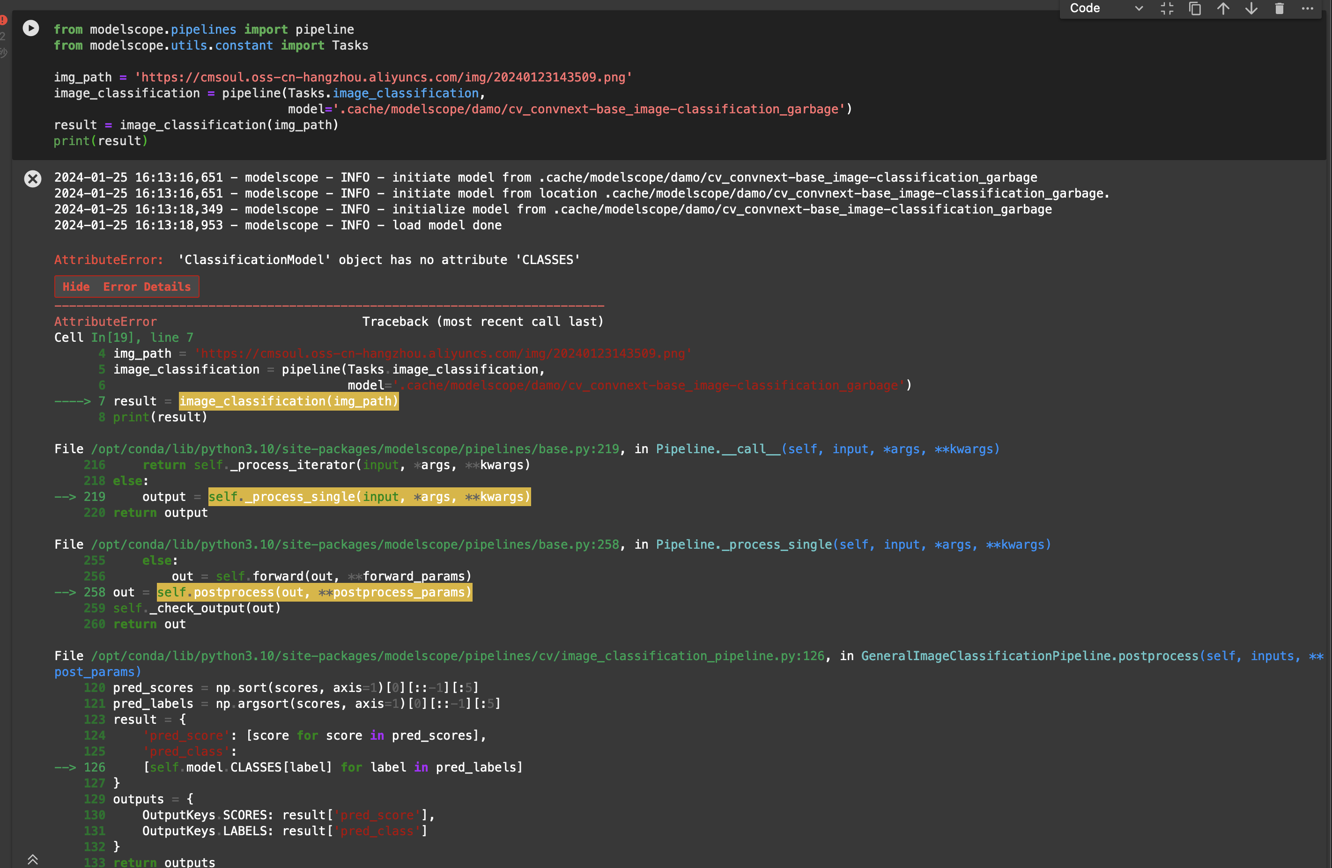This screenshot has height=868, width=1332.
Task: Click the 16:13:16,651 'initiate model from .cache' first log line
Action: [x=545, y=177]
